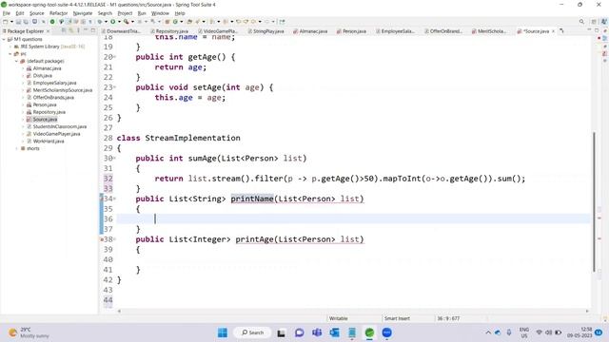This screenshot has height=342, width=609.
Task: Open the Edit menu
Action: [20, 13]
